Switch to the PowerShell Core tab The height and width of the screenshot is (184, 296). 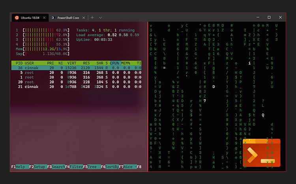pos(68,18)
